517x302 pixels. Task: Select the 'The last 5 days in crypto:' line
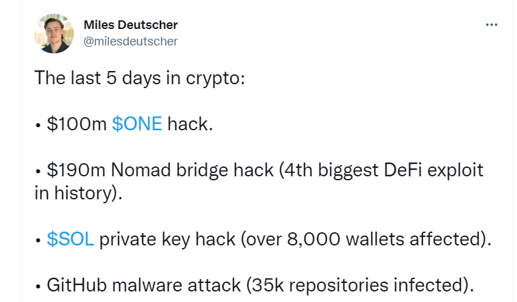tap(139, 78)
